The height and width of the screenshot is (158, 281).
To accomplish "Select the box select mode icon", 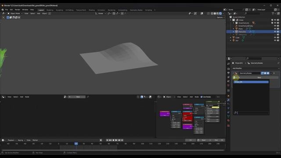I will pyautogui.click(x=8, y=18).
